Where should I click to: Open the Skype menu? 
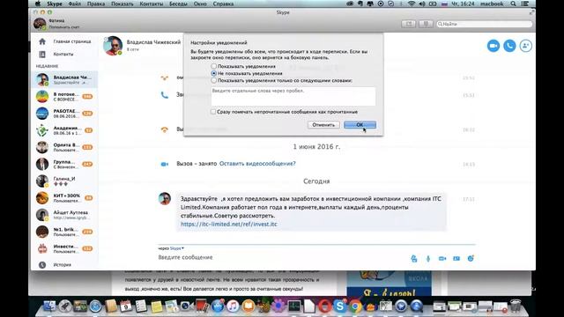55,4
